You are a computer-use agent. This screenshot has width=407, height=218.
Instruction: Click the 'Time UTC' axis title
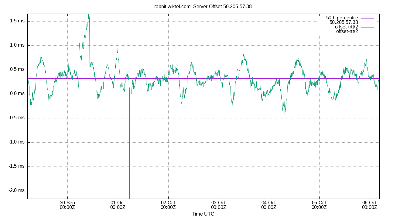(x=203, y=214)
